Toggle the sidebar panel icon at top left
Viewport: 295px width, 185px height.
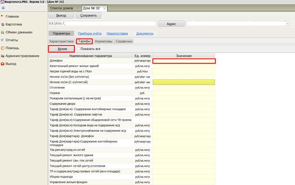(x=3, y=8)
